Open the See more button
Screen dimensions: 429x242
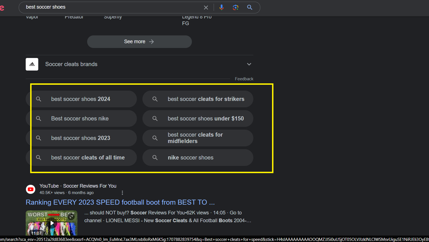139,42
